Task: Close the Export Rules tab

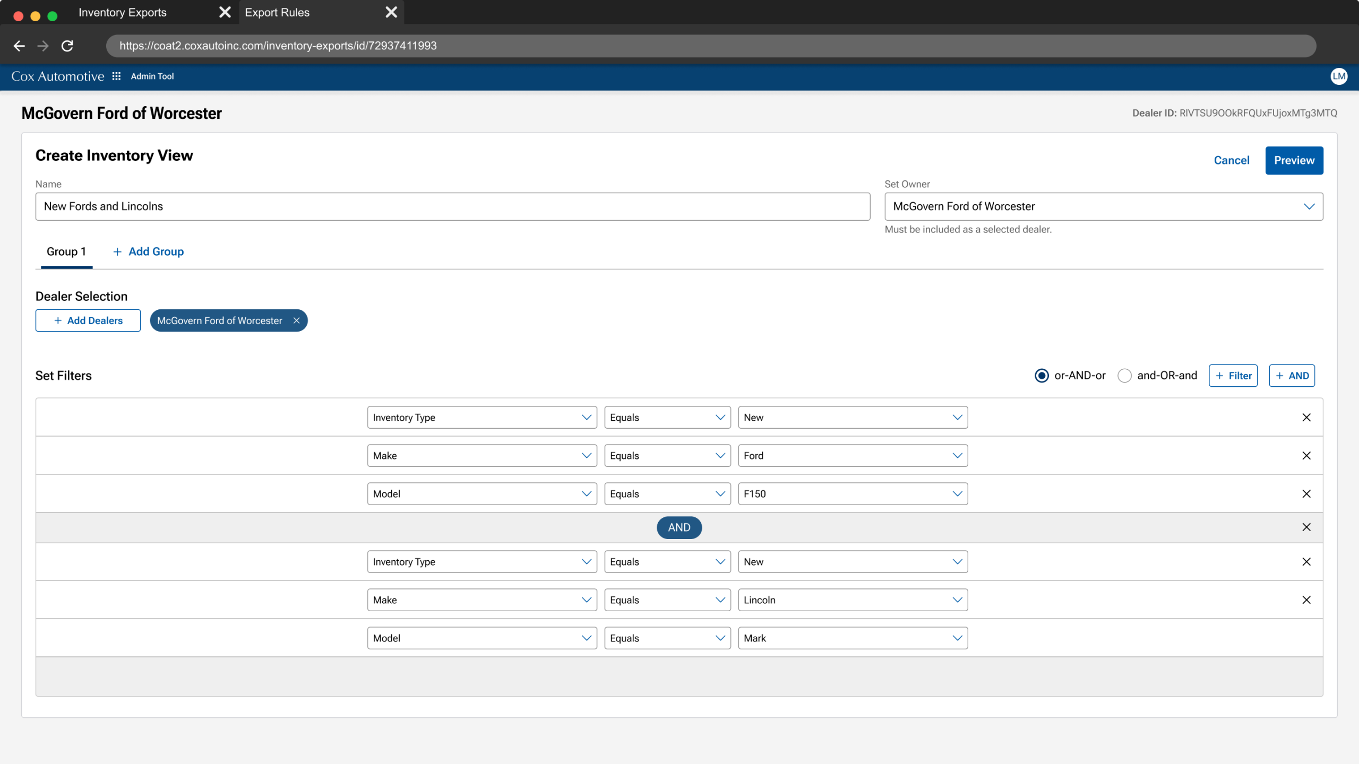Action: [x=391, y=12]
